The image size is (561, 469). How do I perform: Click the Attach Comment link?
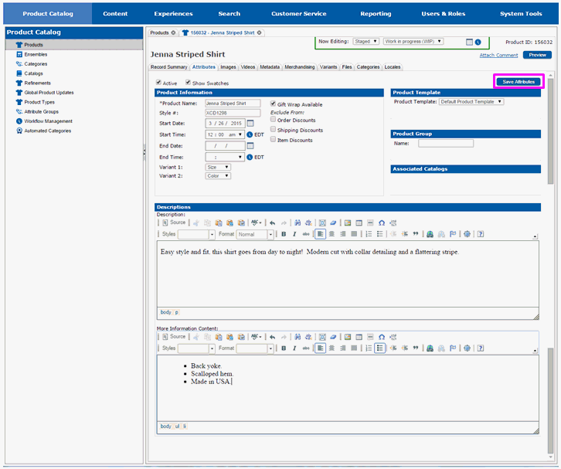pyautogui.click(x=498, y=55)
